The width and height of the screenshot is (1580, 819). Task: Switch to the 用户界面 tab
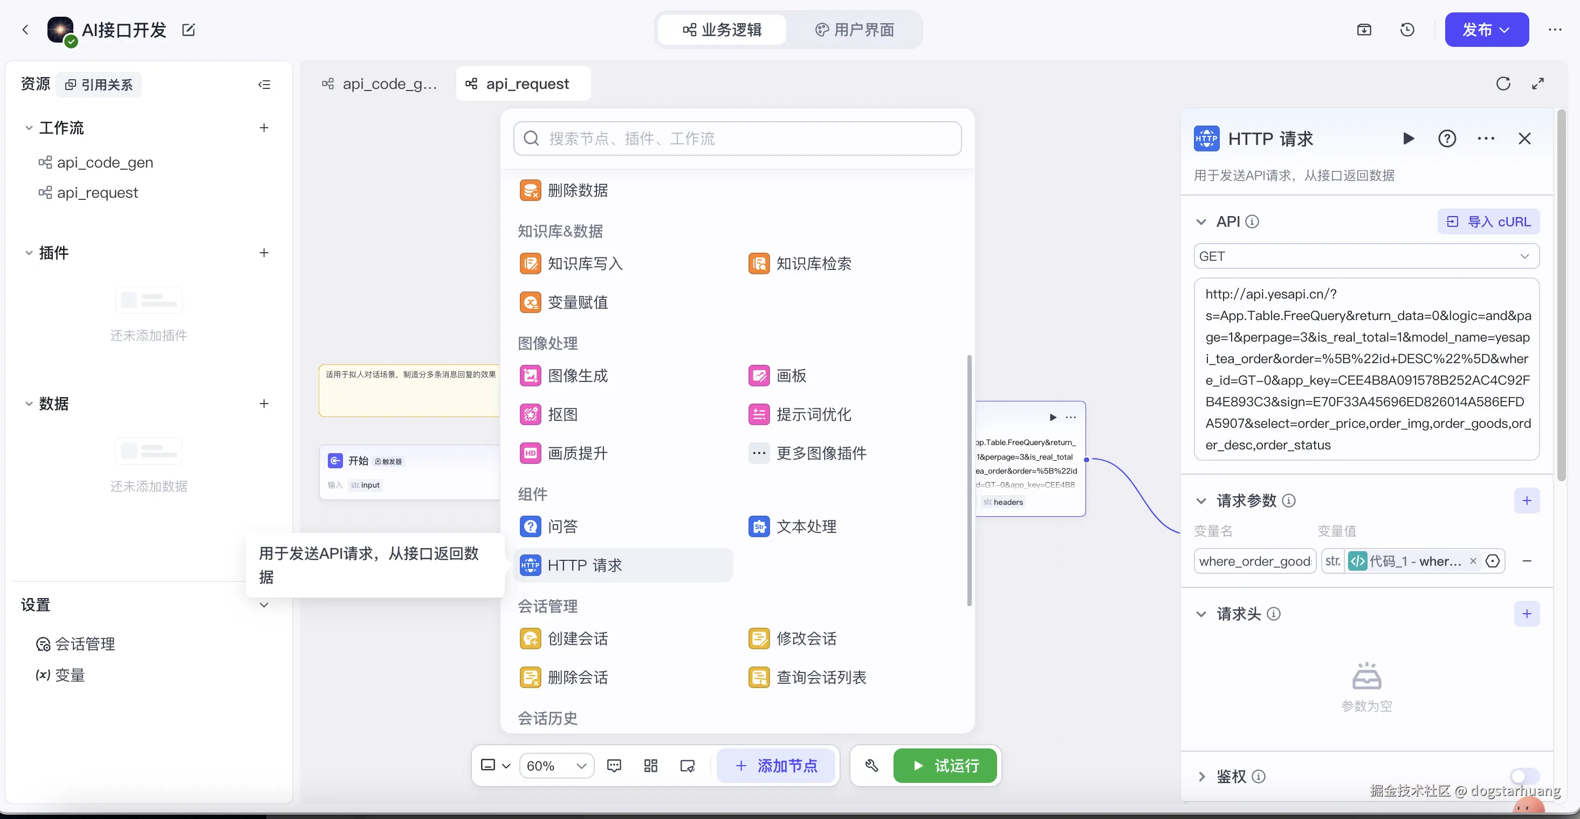click(x=854, y=30)
